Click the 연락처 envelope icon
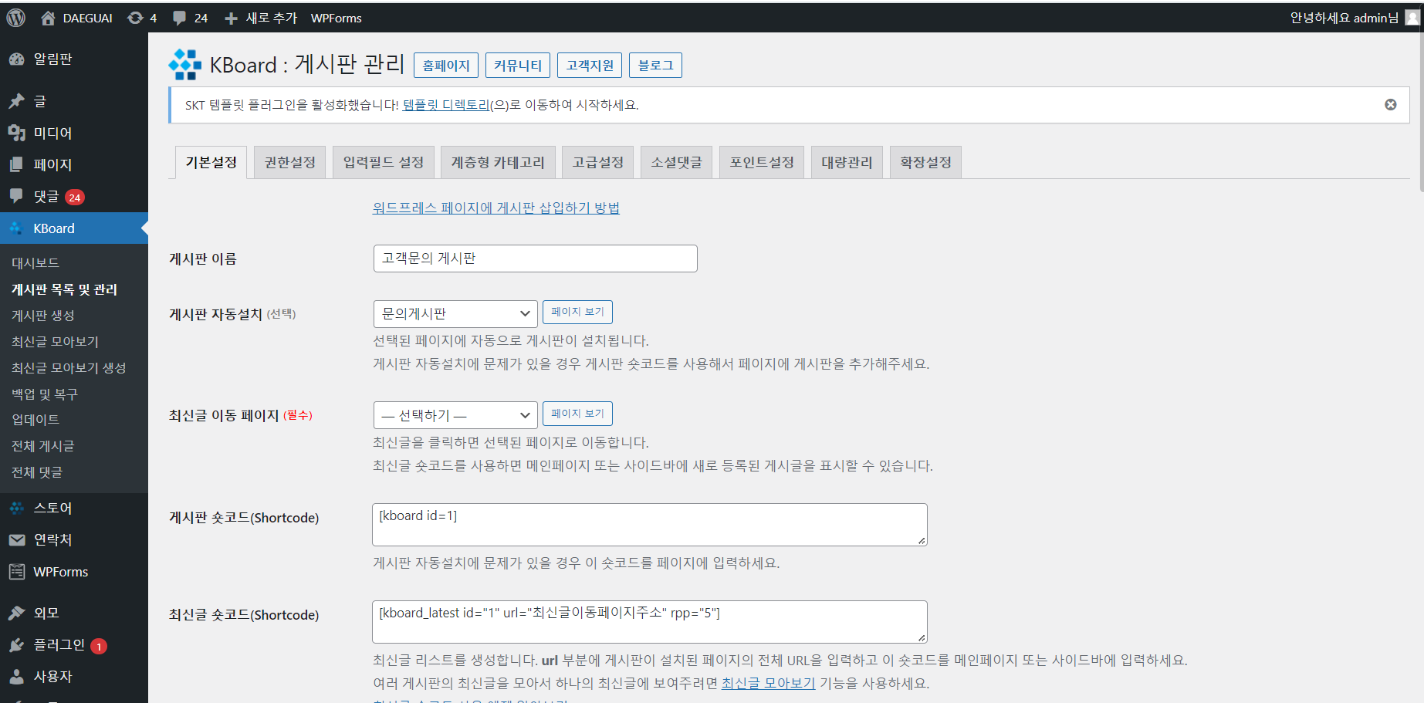Viewport: 1424px width, 703px height. (16, 540)
